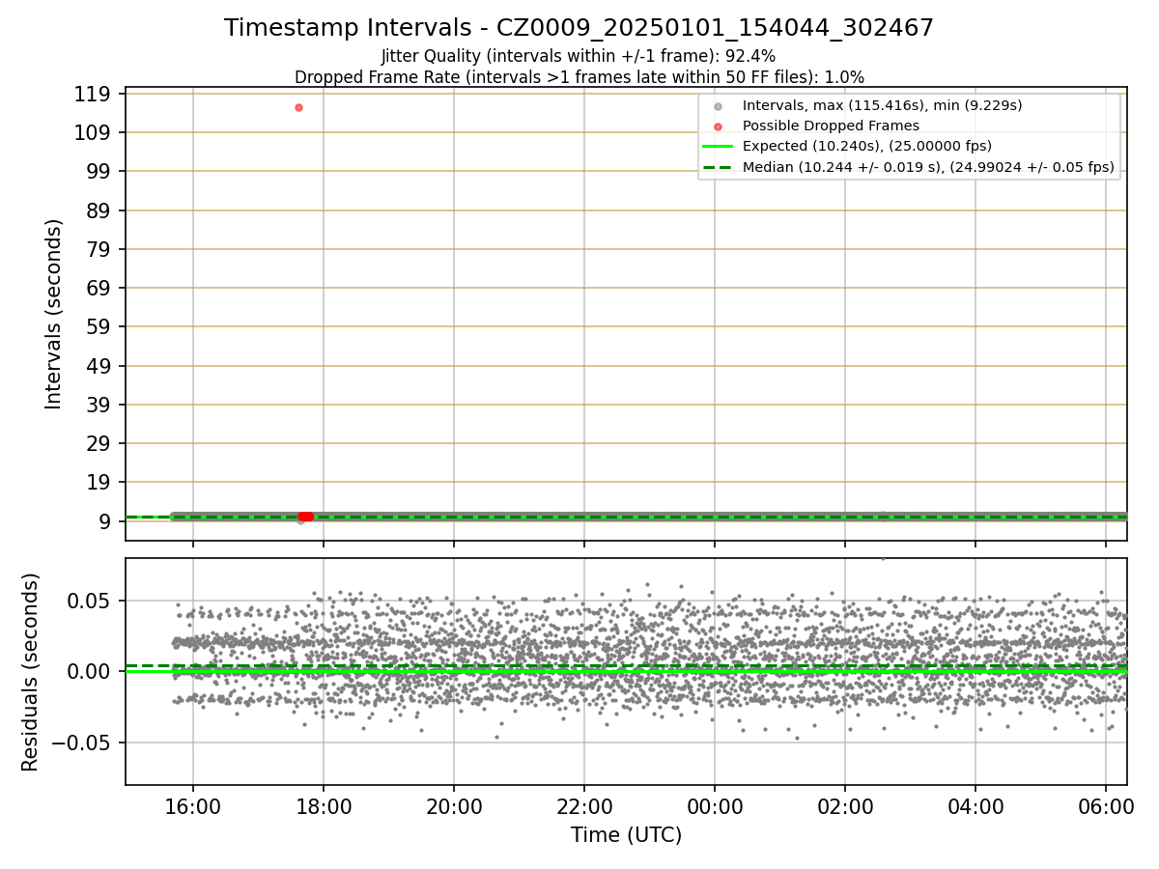The width and height of the screenshot is (1159, 869).
Task: Click the '06:00' x-axis tick label
Action: tap(1106, 807)
